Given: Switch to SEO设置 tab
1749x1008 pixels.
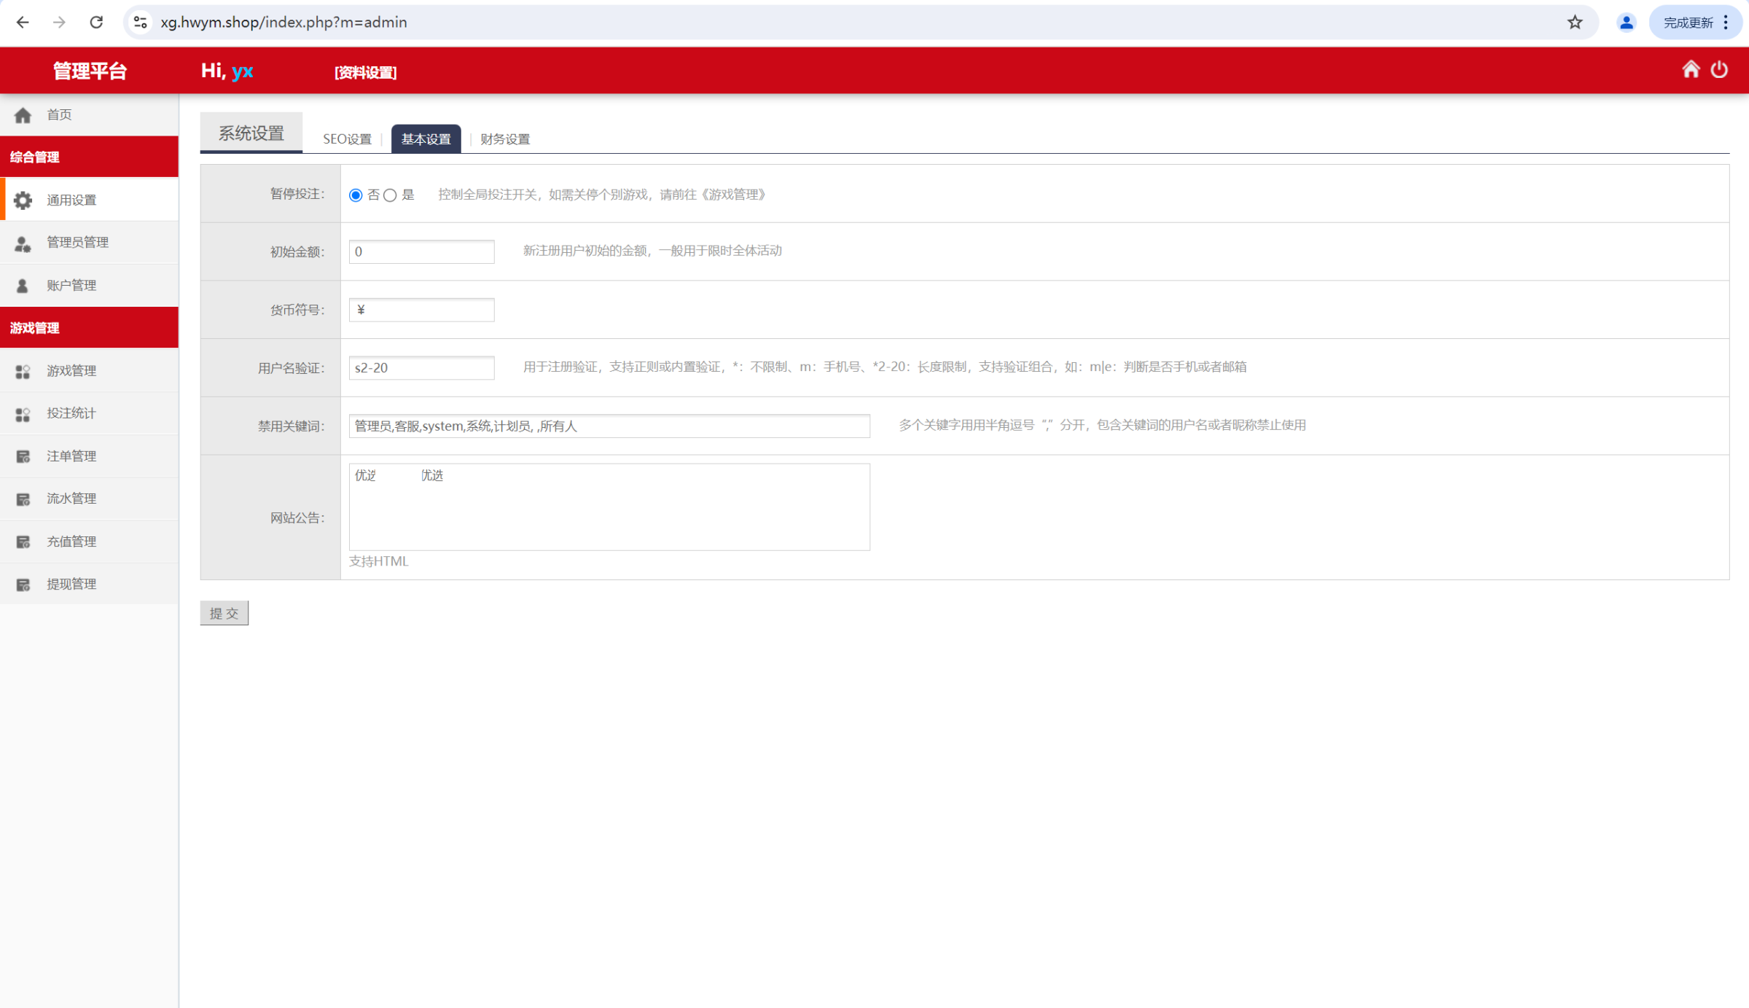Looking at the screenshot, I should (x=347, y=139).
